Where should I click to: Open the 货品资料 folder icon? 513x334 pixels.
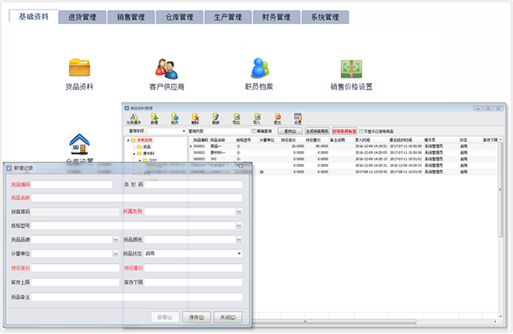(80, 67)
